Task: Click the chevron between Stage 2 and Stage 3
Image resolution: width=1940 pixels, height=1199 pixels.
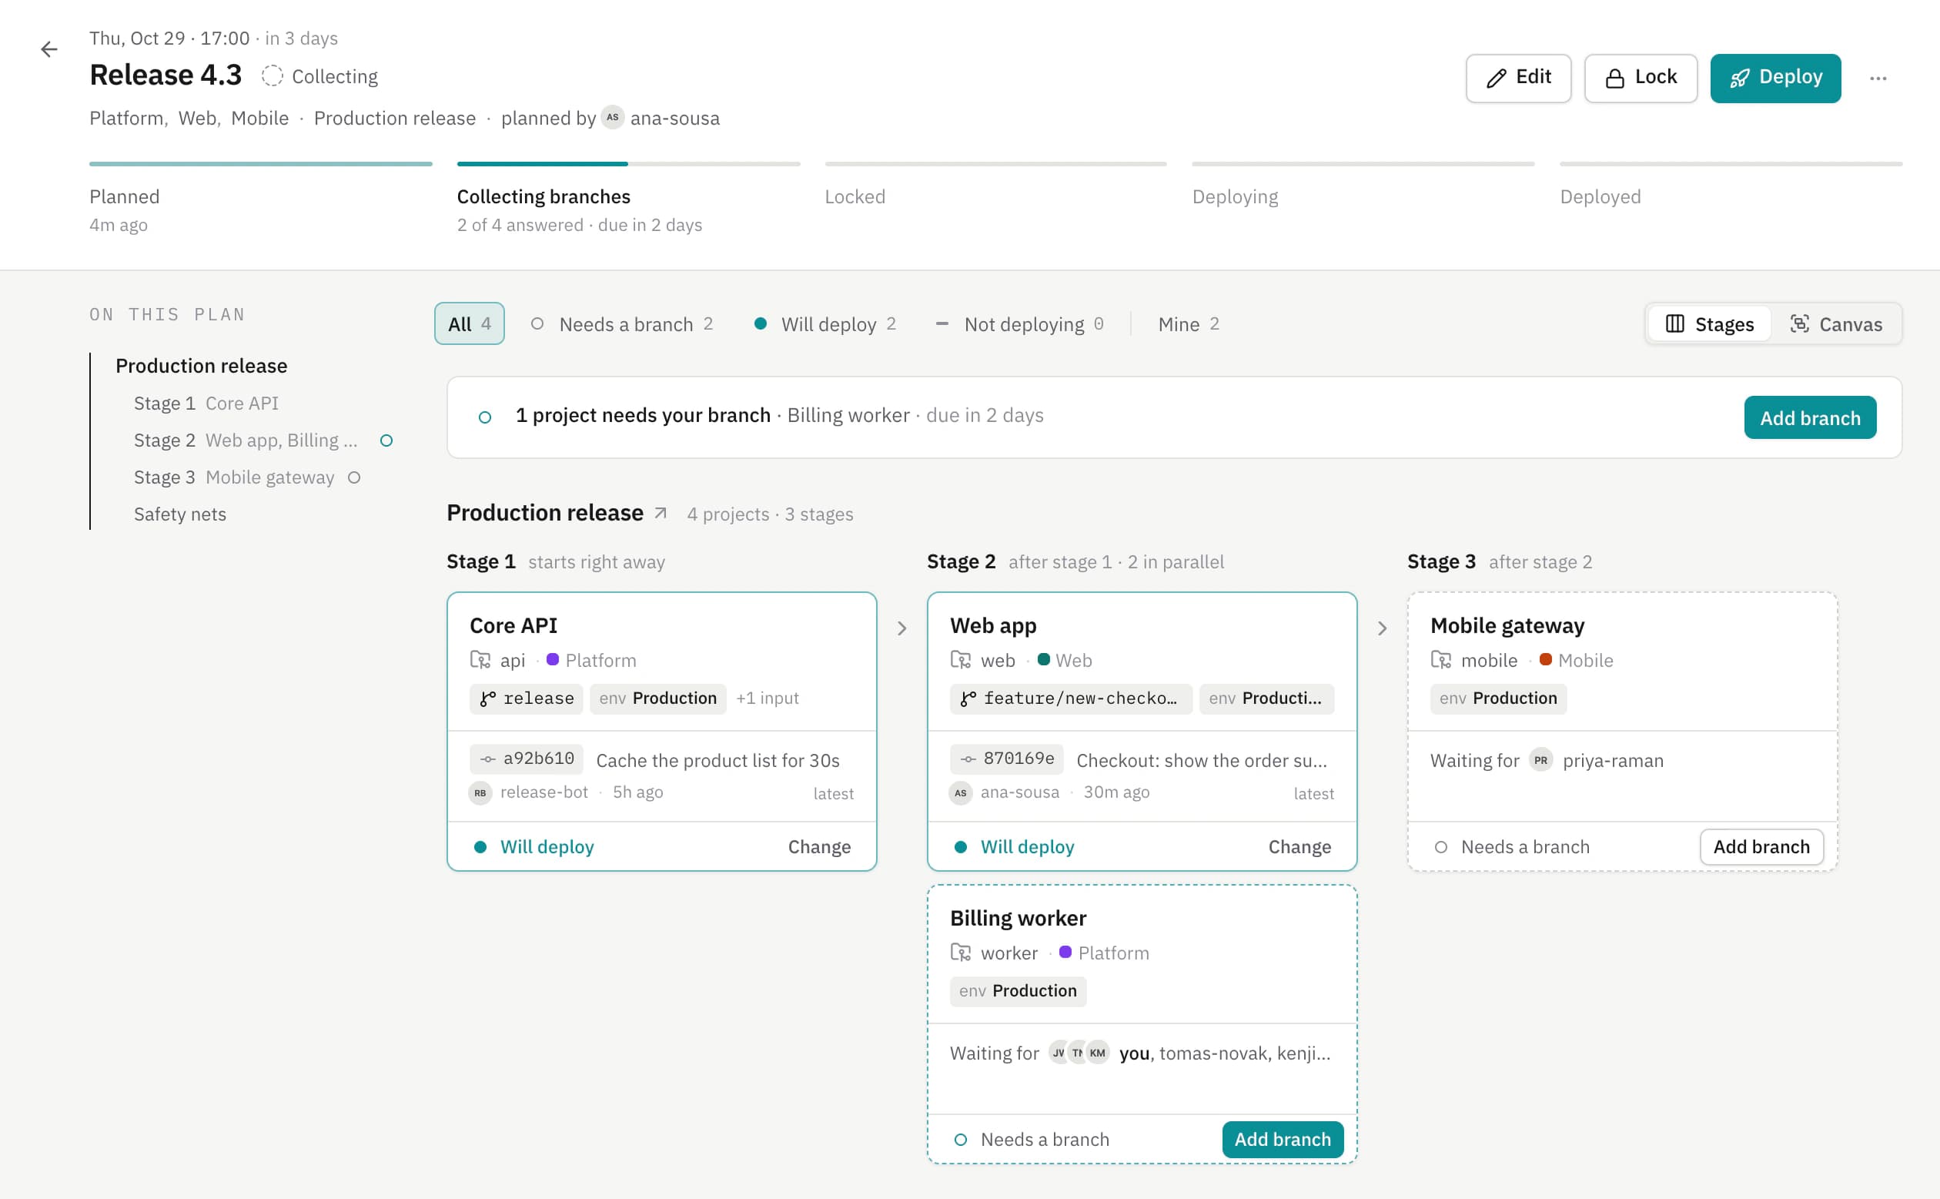Action: pos(1382,628)
